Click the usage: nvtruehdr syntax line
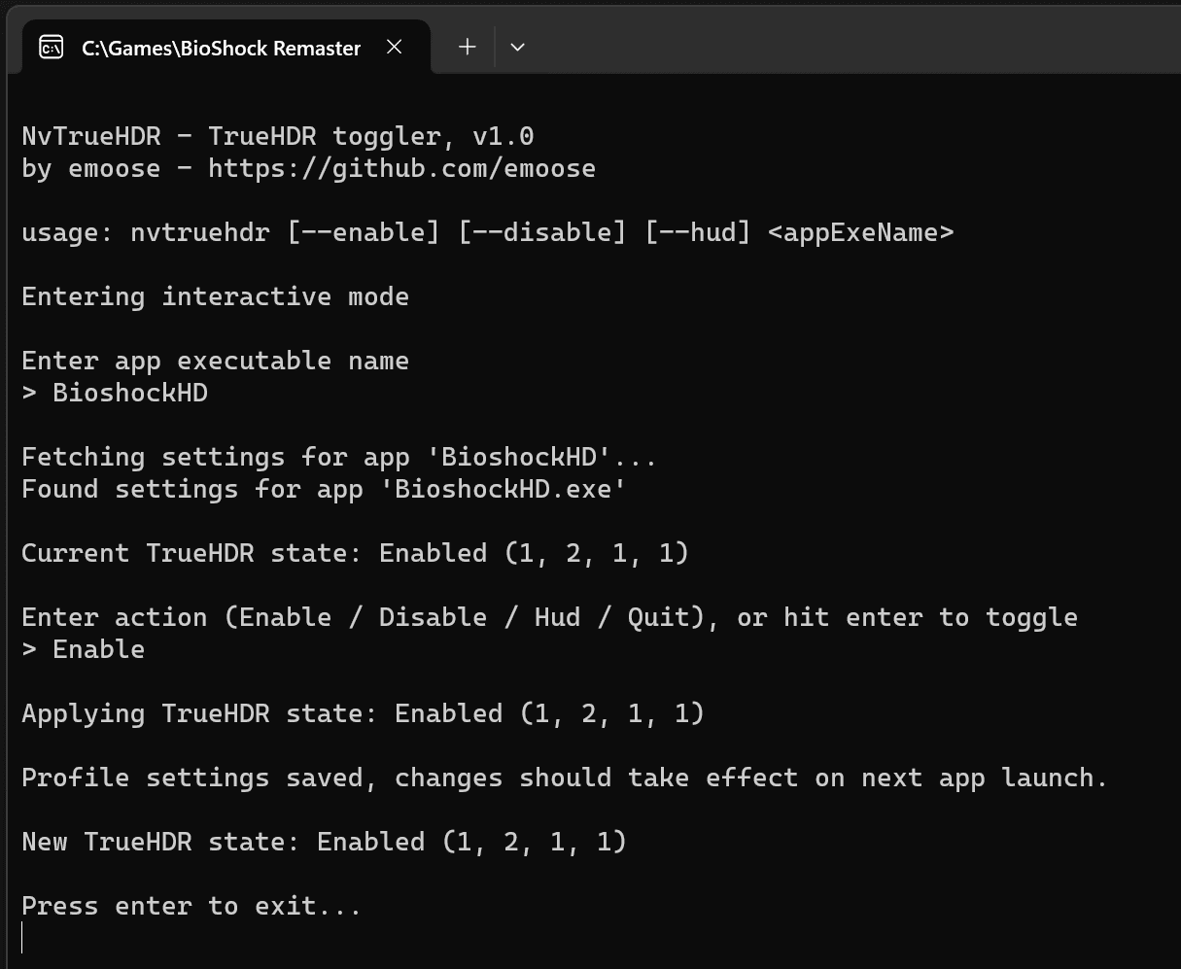Viewport: 1181px width, 969px height. point(488,233)
